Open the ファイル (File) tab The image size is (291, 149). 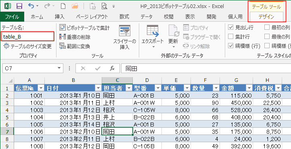click(12, 17)
